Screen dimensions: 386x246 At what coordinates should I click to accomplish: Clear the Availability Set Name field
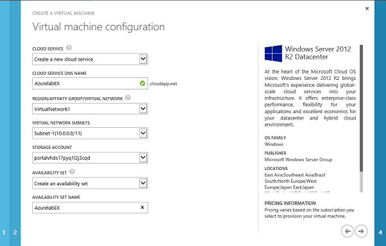142,208
